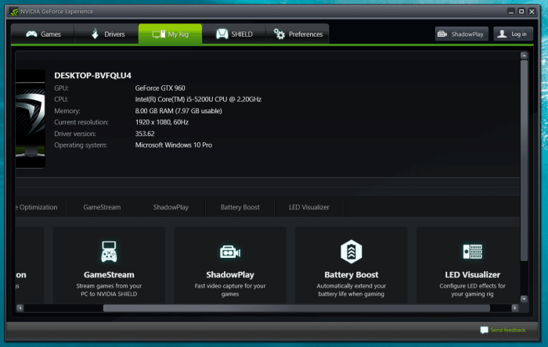548x347 pixels.
Task: Click the ShadowPlay button in header
Action: pos(461,34)
